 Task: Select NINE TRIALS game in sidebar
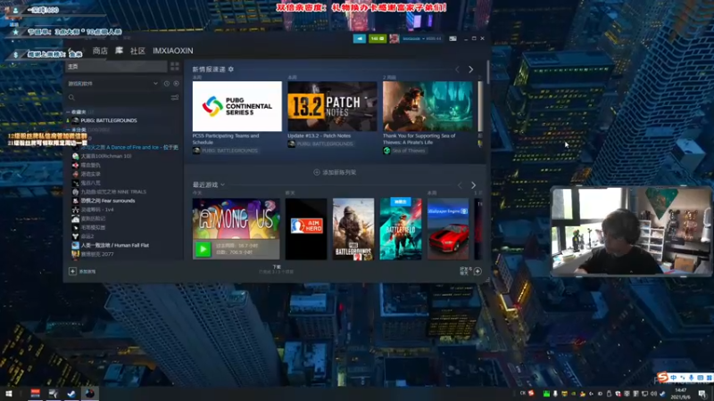(113, 192)
